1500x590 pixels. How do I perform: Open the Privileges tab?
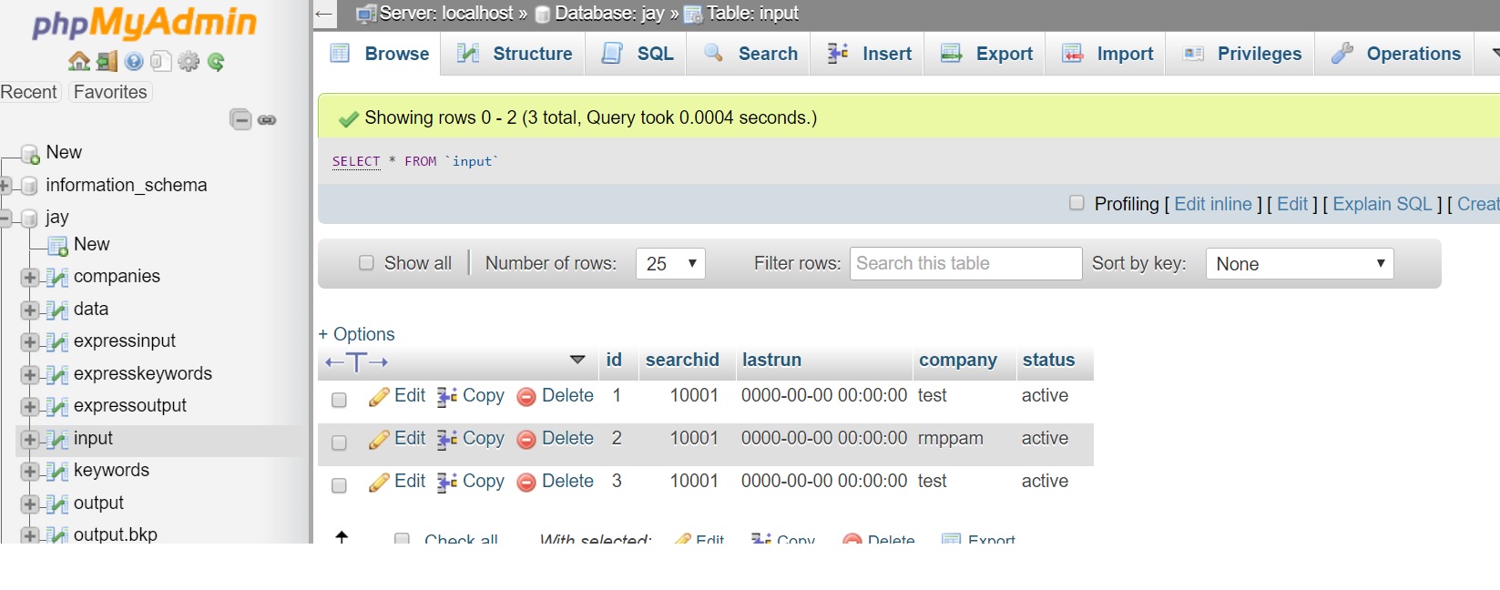1241,54
